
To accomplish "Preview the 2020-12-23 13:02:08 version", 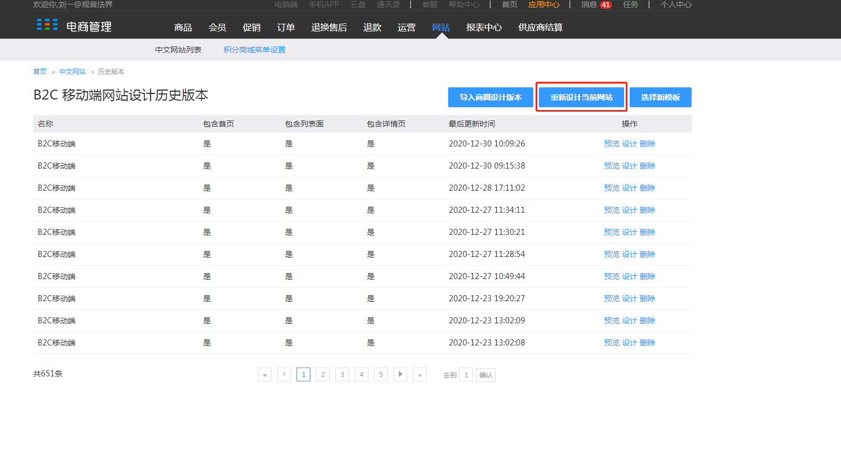I will [612, 343].
